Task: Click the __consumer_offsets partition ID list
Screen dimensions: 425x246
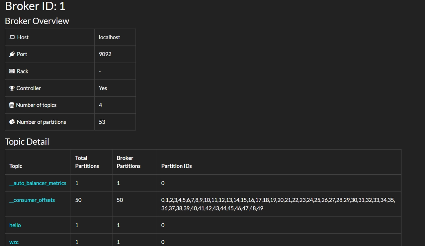Action: [278, 204]
